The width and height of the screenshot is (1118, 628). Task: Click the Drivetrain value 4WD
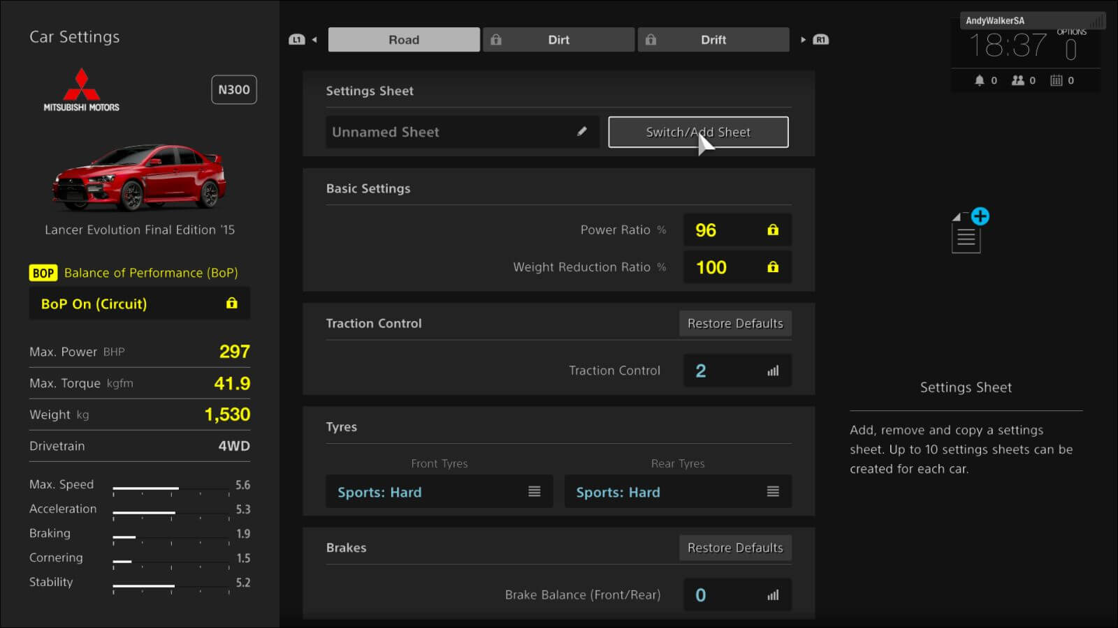(234, 446)
